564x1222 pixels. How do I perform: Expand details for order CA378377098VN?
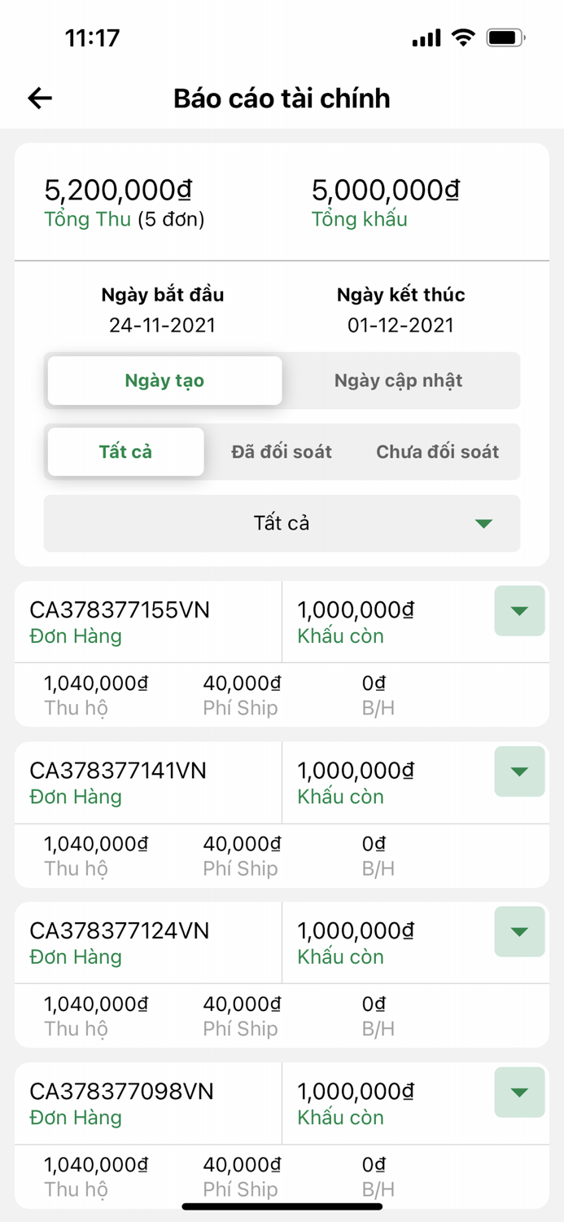tap(518, 1093)
